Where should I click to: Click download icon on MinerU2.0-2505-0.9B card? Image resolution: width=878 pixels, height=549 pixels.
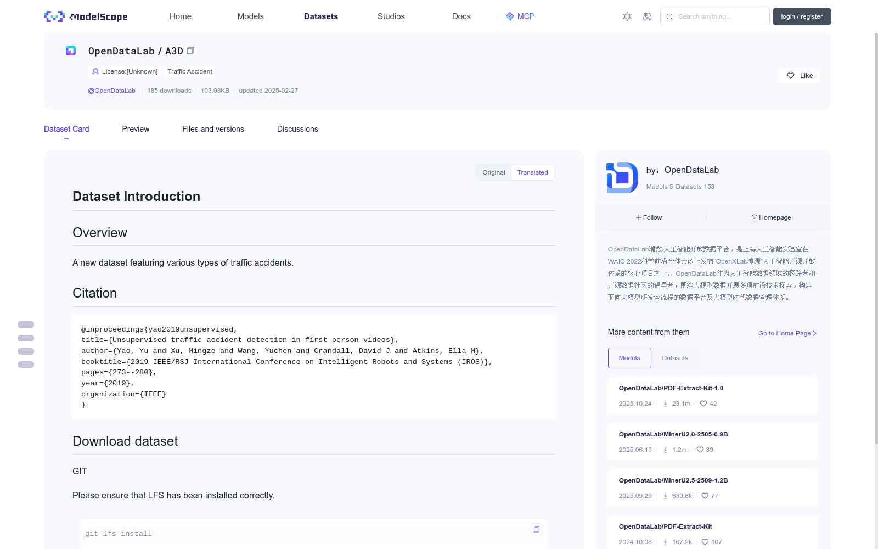click(x=666, y=450)
